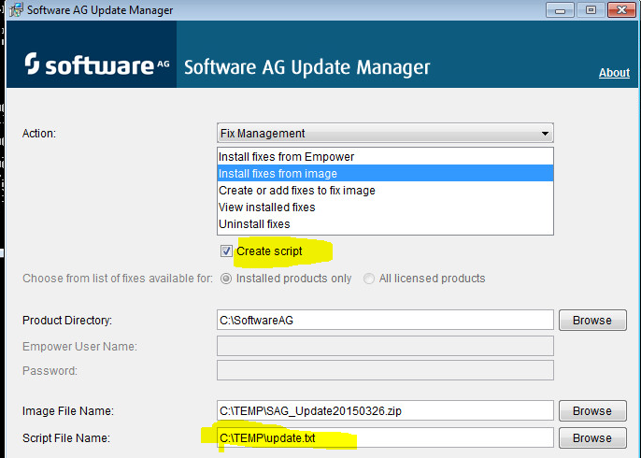
Task: Click the Image File Name field
Action: click(385, 410)
